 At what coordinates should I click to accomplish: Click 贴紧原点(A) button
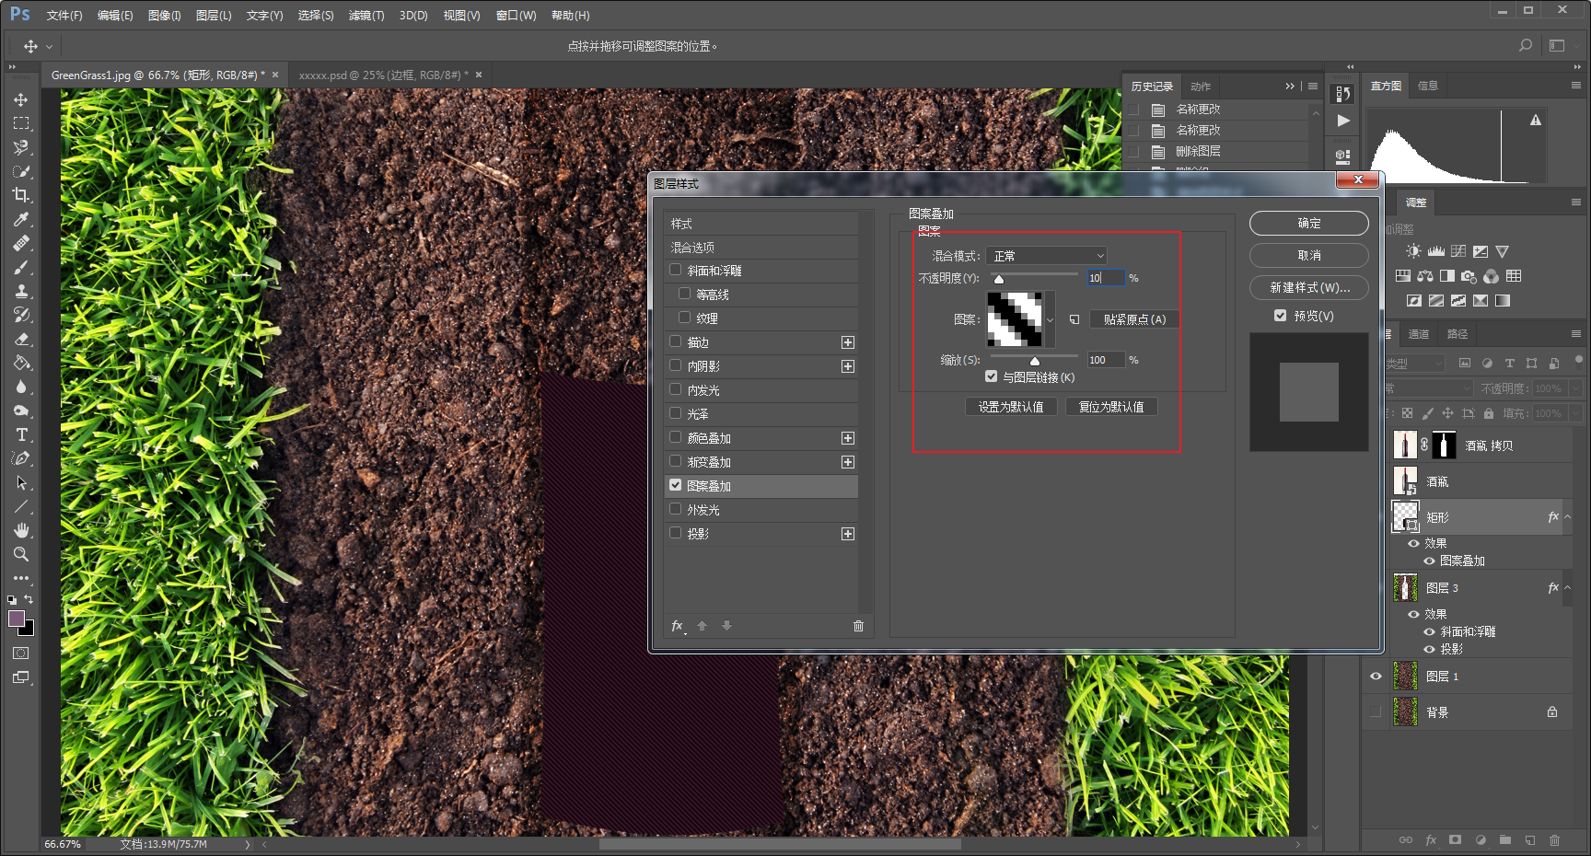click(1134, 319)
